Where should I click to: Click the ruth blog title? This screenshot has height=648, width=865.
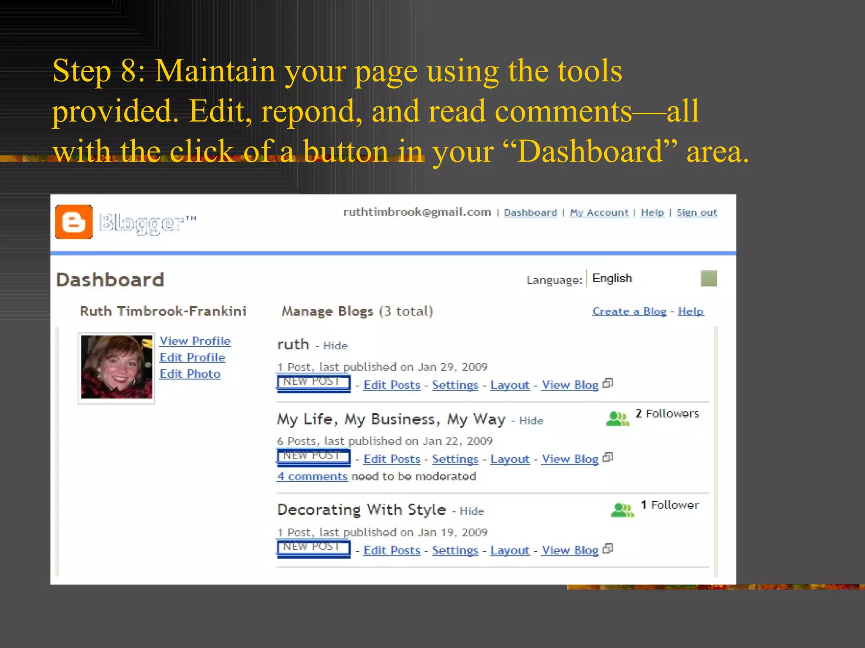293,344
